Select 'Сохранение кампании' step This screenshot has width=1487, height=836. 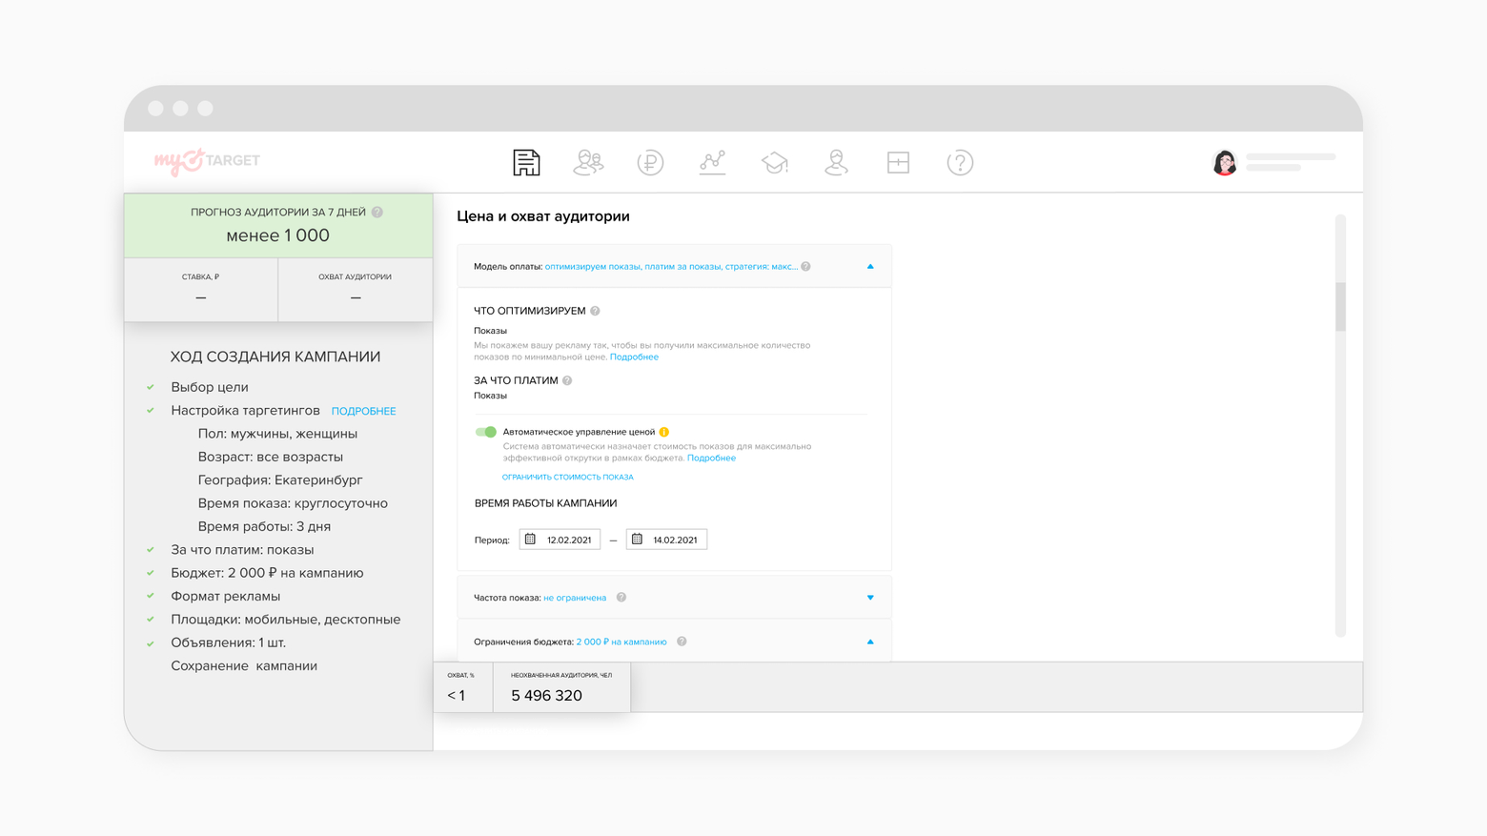pos(244,666)
